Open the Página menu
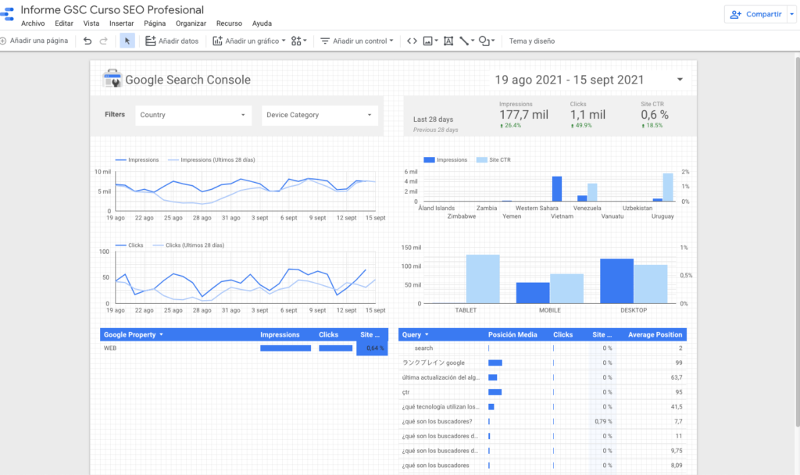800x475 pixels. (155, 23)
